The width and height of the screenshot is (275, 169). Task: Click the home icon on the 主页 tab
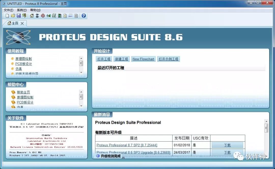pyautogui.click(x=9, y=23)
